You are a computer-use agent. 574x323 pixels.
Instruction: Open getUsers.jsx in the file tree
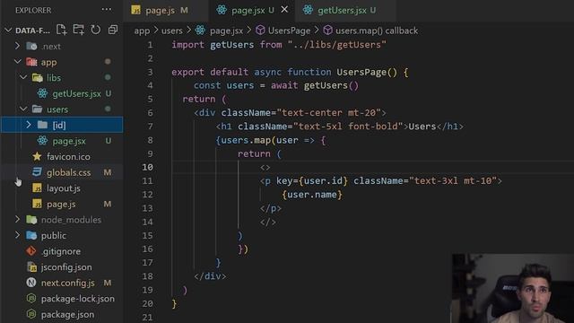point(76,93)
